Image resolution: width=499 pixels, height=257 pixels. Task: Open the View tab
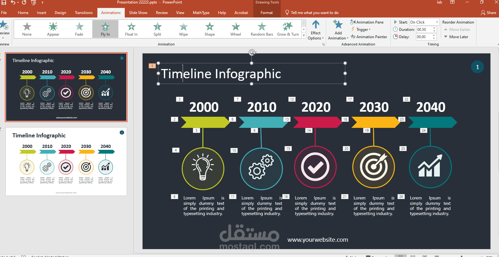[x=180, y=13]
